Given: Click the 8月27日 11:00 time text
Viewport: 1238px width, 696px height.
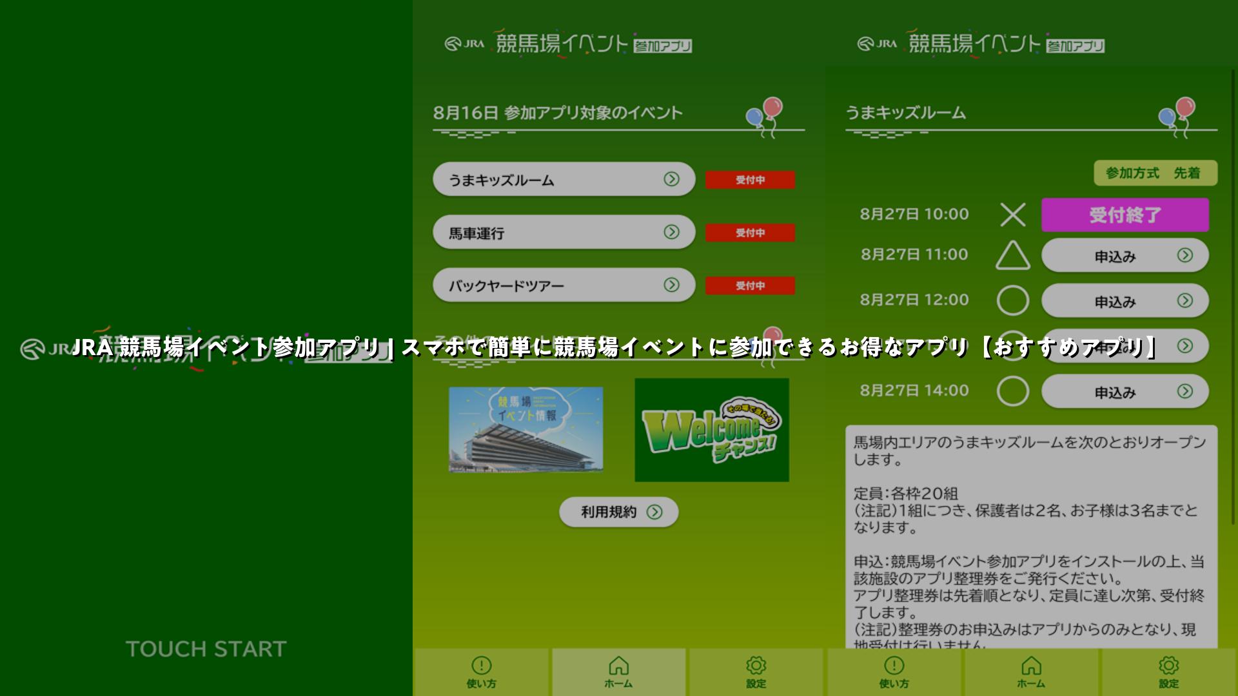Looking at the screenshot, I should [x=914, y=255].
